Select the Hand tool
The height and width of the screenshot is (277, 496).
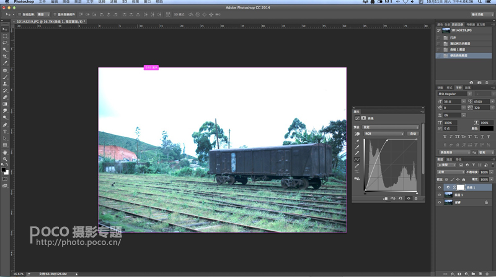5,152
